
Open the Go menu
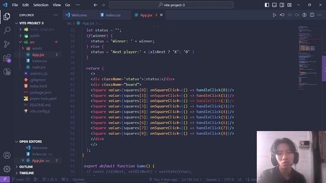[68, 5]
